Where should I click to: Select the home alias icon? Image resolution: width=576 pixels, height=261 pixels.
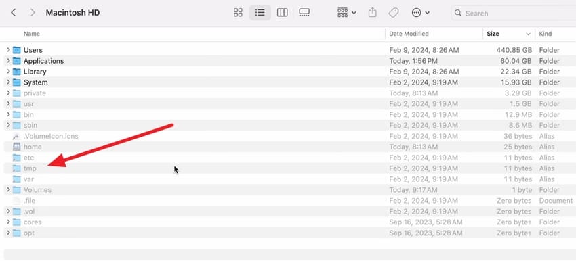[x=16, y=147]
